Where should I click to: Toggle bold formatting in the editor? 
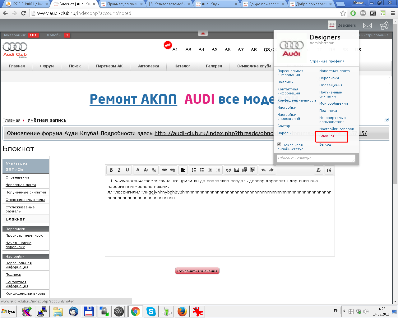click(x=111, y=170)
